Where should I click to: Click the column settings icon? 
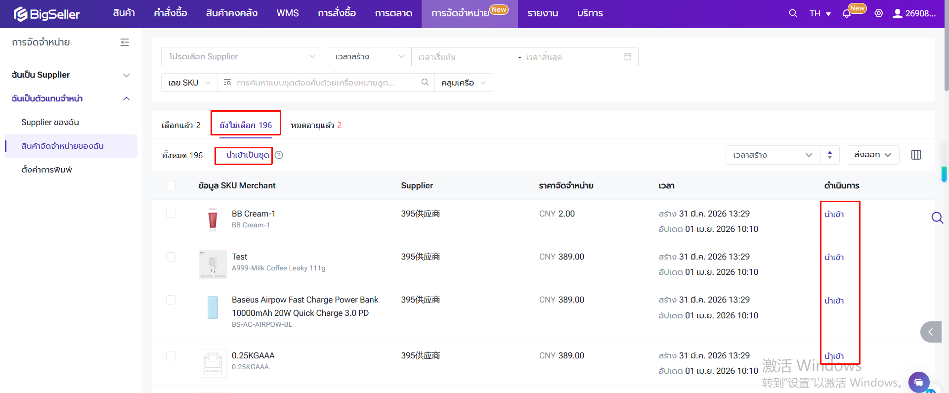[x=916, y=155]
